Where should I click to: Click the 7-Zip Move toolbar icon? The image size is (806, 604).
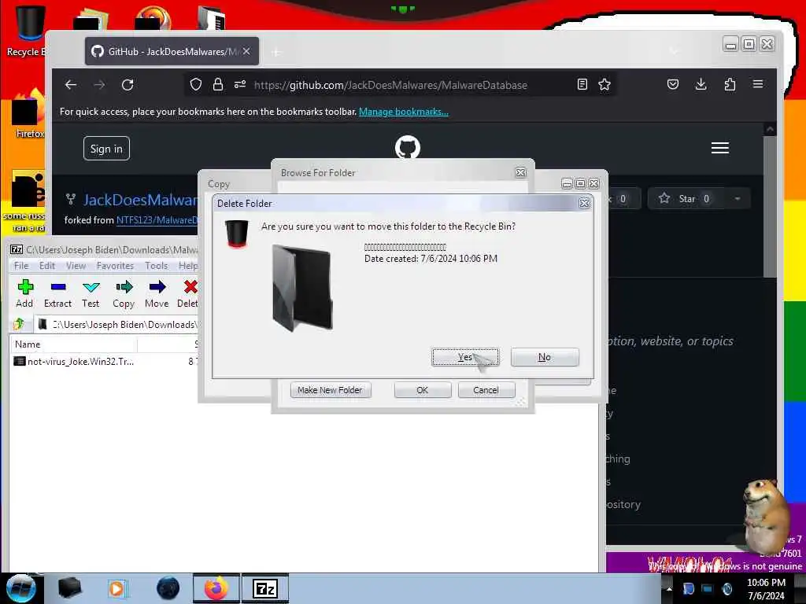(x=157, y=294)
